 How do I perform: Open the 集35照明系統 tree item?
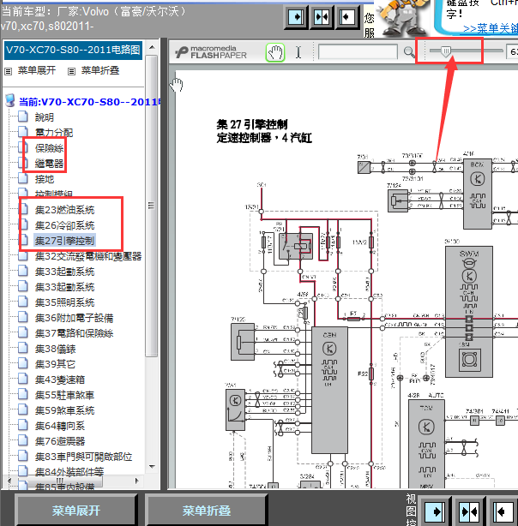point(65,302)
